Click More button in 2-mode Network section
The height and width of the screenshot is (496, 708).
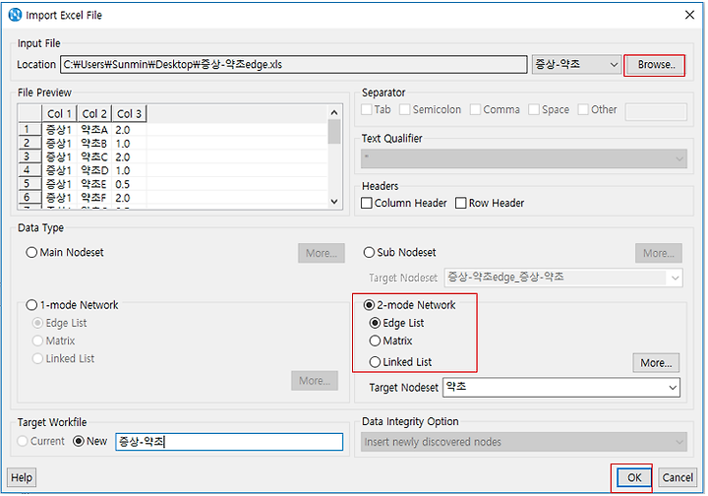(x=656, y=363)
